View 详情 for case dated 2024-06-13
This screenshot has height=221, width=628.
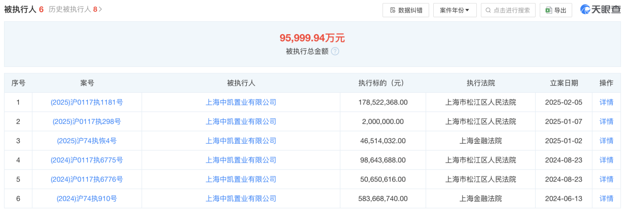pos(606,199)
